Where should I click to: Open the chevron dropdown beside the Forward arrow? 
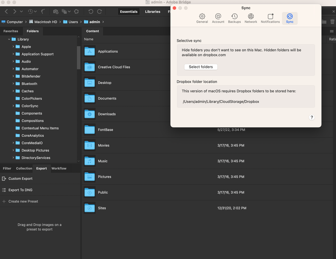[x=21, y=12]
